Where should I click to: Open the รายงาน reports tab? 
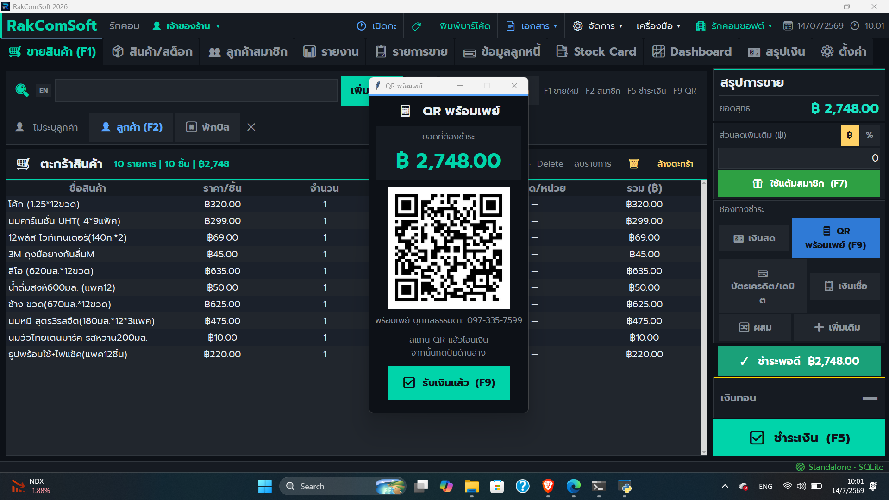pos(331,51)
